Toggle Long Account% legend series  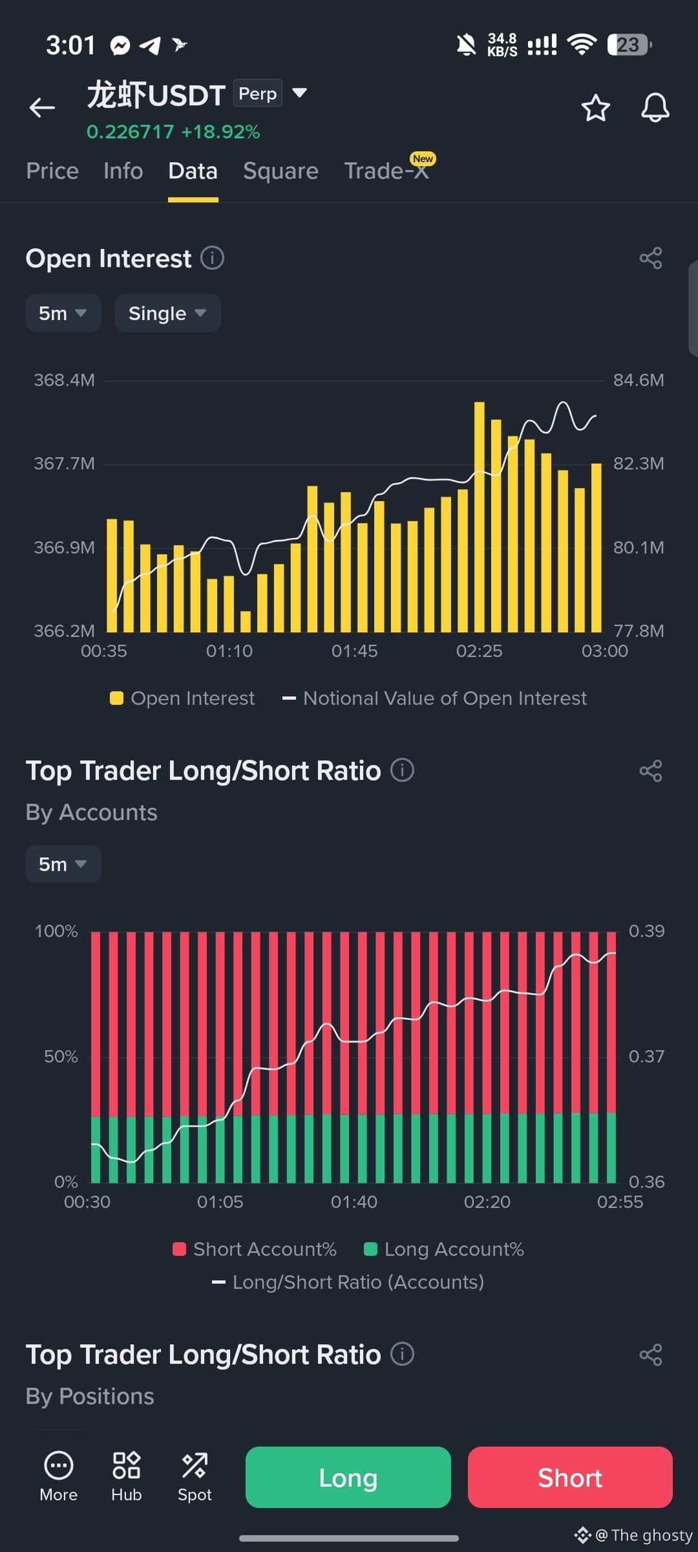(x=444, y=1249)
